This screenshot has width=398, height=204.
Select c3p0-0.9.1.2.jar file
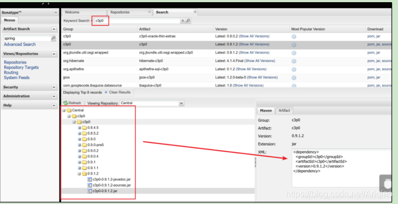coord(102,191)
